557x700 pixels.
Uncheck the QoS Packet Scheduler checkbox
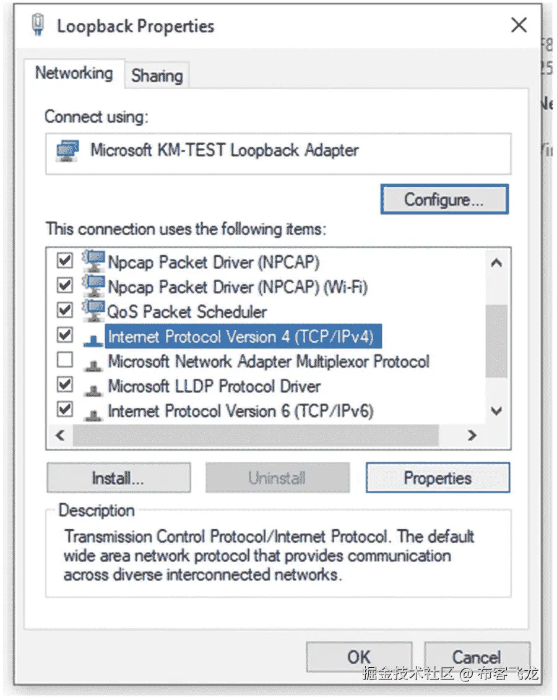[x=64, y=309]
